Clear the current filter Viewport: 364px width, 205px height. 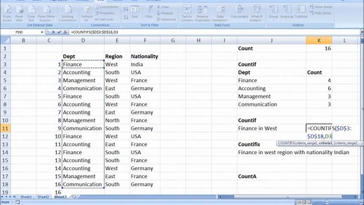[x=163, y=7]
